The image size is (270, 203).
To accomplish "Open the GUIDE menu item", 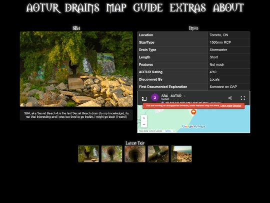I will [x=148, y=8].
